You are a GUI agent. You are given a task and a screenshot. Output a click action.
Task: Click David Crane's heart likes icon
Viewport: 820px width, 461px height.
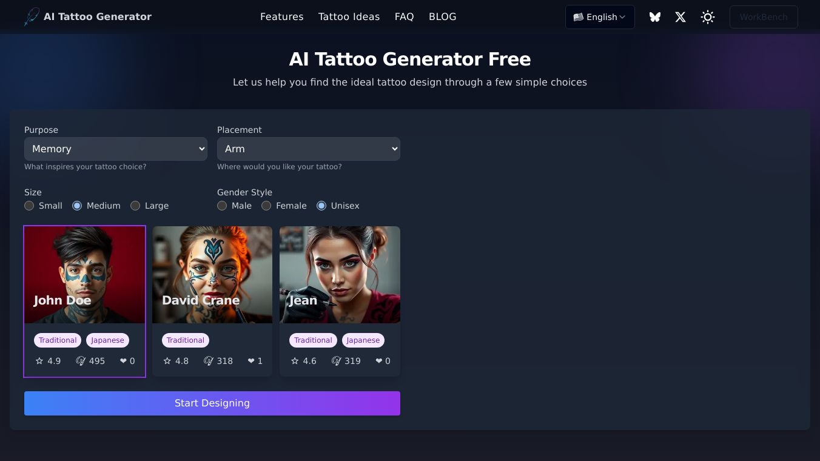pyautogui.click(x=251, y=361)
